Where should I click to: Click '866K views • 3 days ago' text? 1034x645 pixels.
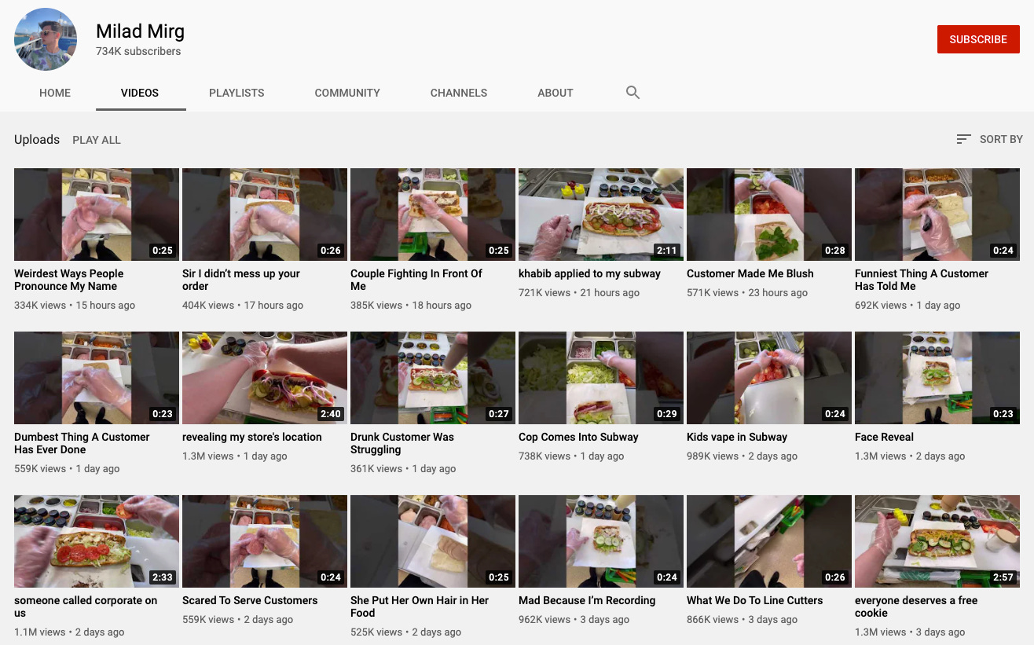point(742,619)
